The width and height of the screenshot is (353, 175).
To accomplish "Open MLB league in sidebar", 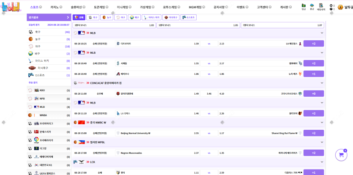I will [x=49, y=107].
